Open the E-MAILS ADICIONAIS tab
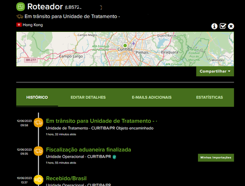This screenshot has height=186, width=245. tap(151, 97)
